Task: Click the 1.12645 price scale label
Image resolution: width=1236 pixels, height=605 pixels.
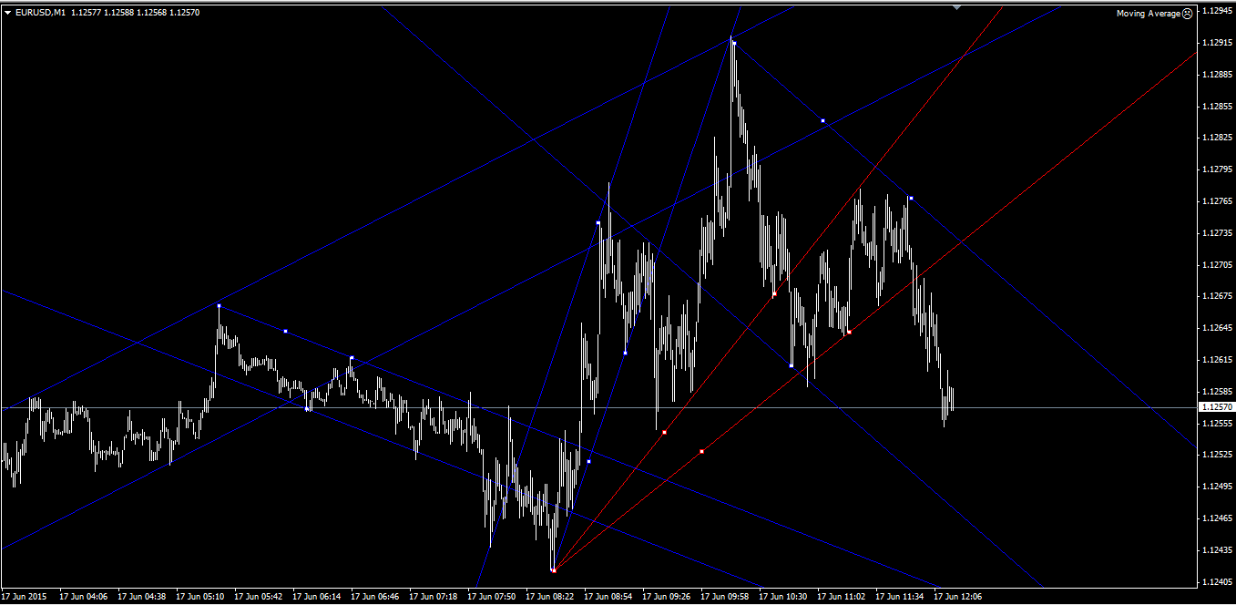Action: 1217,328
